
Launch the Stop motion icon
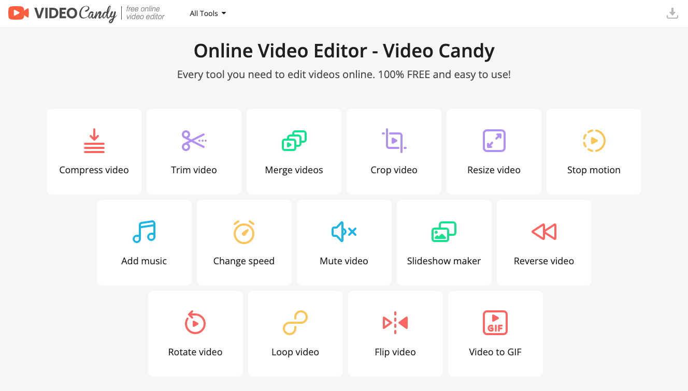pos(594,141)
